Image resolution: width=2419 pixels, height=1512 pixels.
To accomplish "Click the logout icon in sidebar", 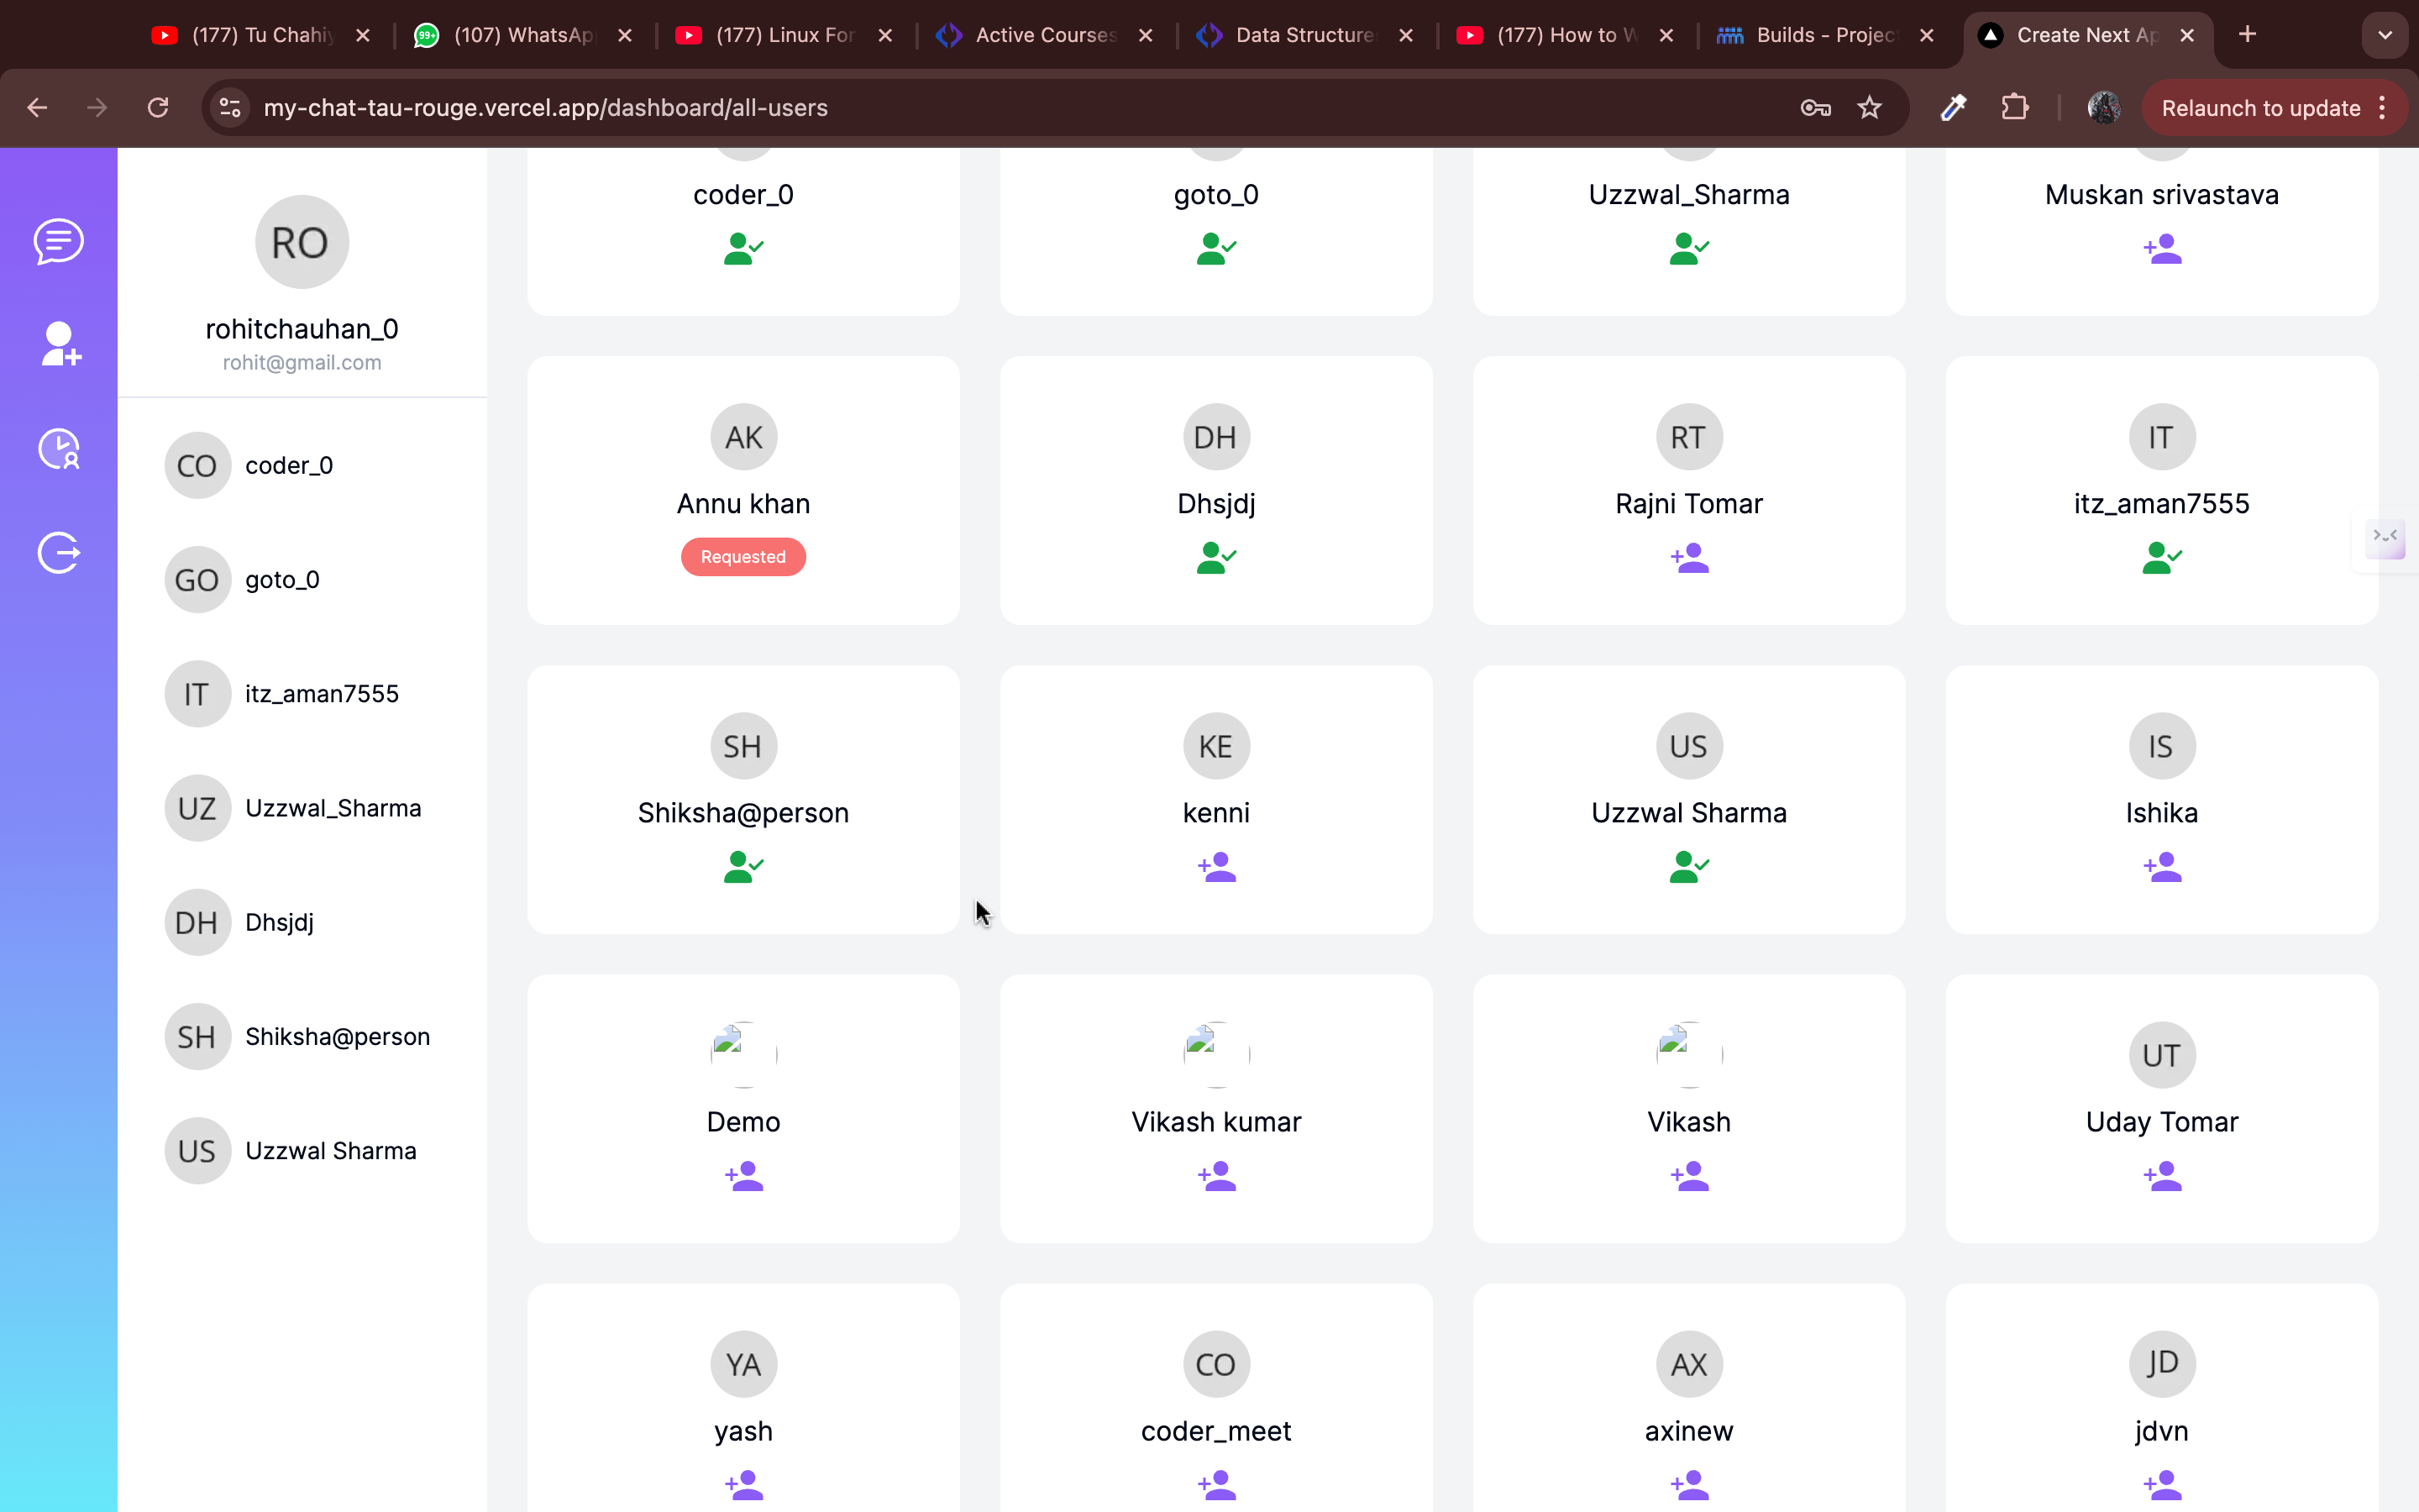I will pyautogui.click(x=59, y=552).
